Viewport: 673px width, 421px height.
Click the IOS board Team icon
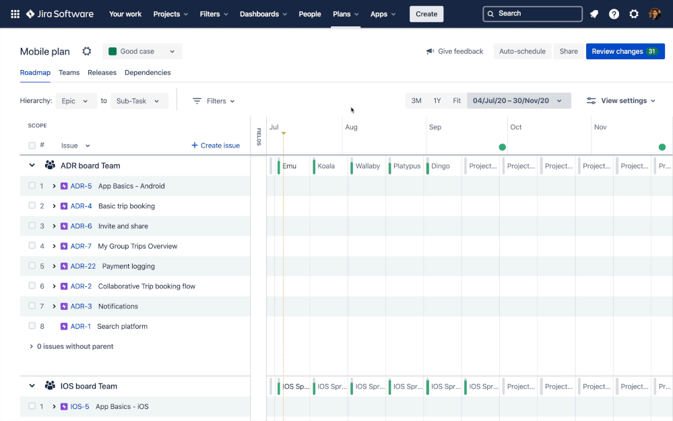(50, 386)
